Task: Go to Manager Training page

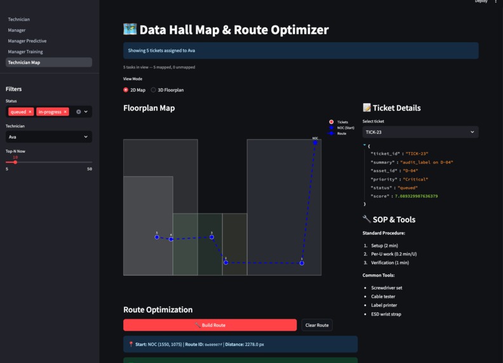Action: coord(25,51)
